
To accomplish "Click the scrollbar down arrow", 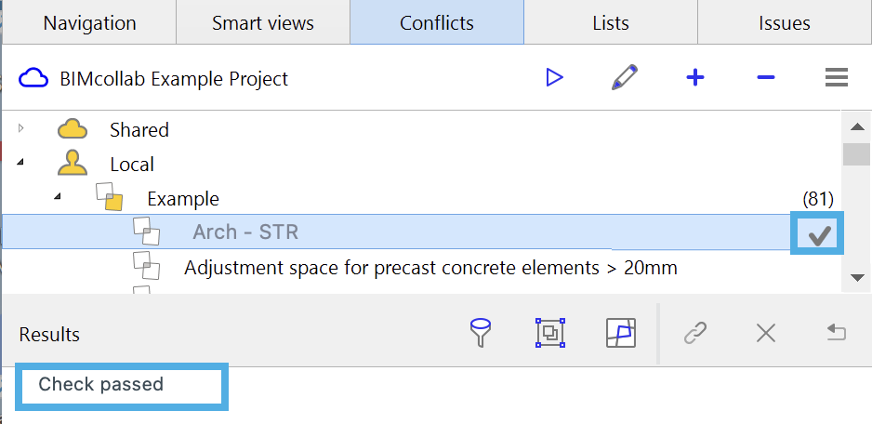I will click(855, 277).
